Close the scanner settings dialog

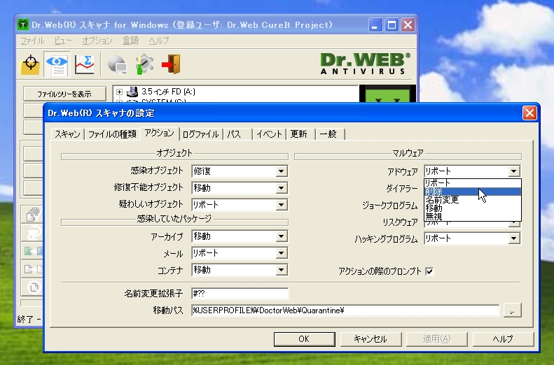coord(529,113)
